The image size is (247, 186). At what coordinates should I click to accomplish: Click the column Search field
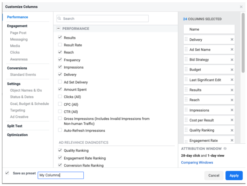[102, 19]
